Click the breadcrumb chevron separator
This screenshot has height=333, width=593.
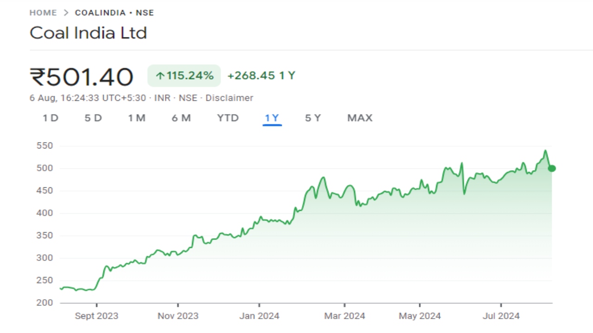pos(66,13)
